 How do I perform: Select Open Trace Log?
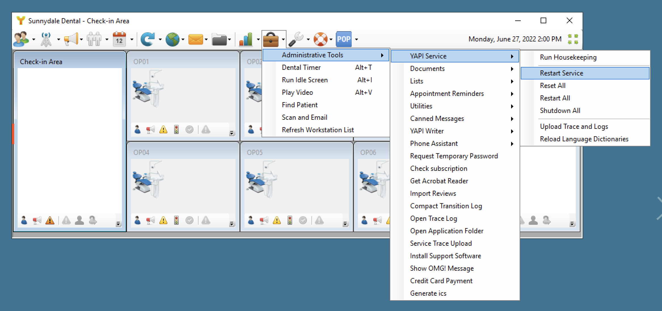point(455,218)
